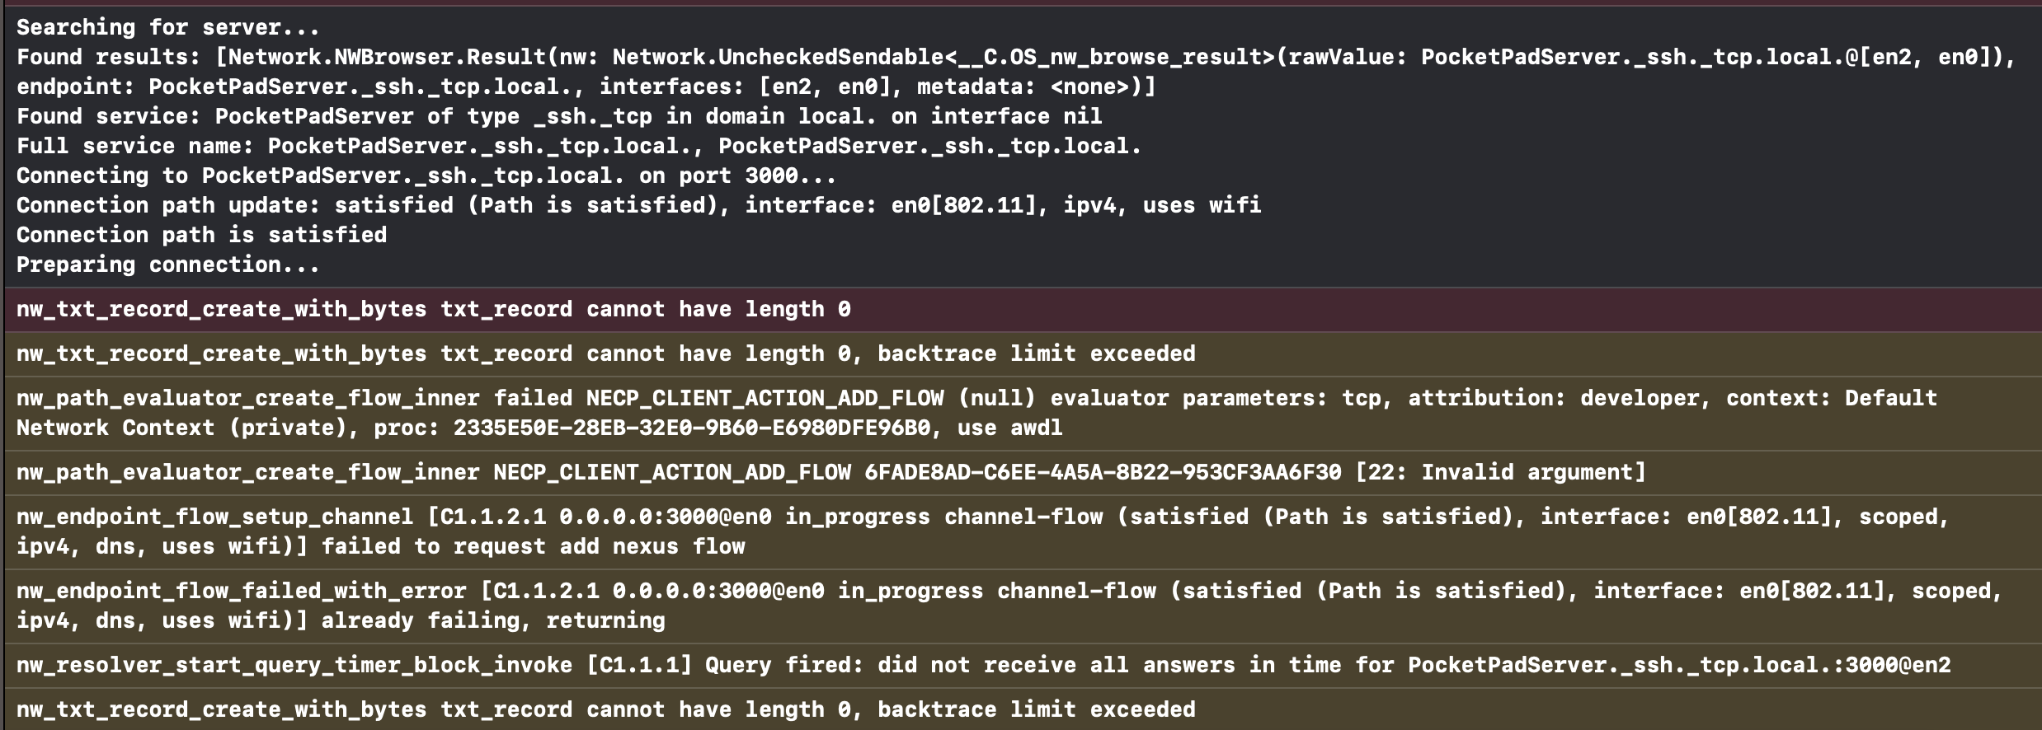This screenshot has height=730, width=2042.
Task: Click the 'Connection path update: satisfied' line
Action: (x=639, y=205)
